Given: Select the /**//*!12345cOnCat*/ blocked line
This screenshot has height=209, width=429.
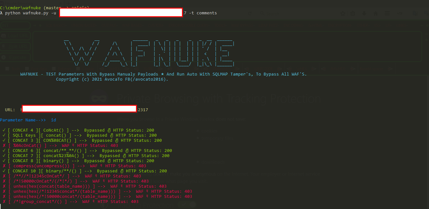Looking at the screenshot, I should [72, 176].
